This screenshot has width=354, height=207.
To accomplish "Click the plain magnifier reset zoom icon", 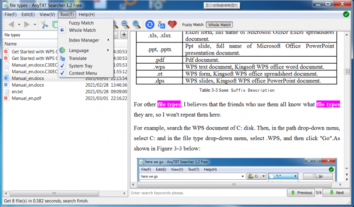I will point(136,24).
